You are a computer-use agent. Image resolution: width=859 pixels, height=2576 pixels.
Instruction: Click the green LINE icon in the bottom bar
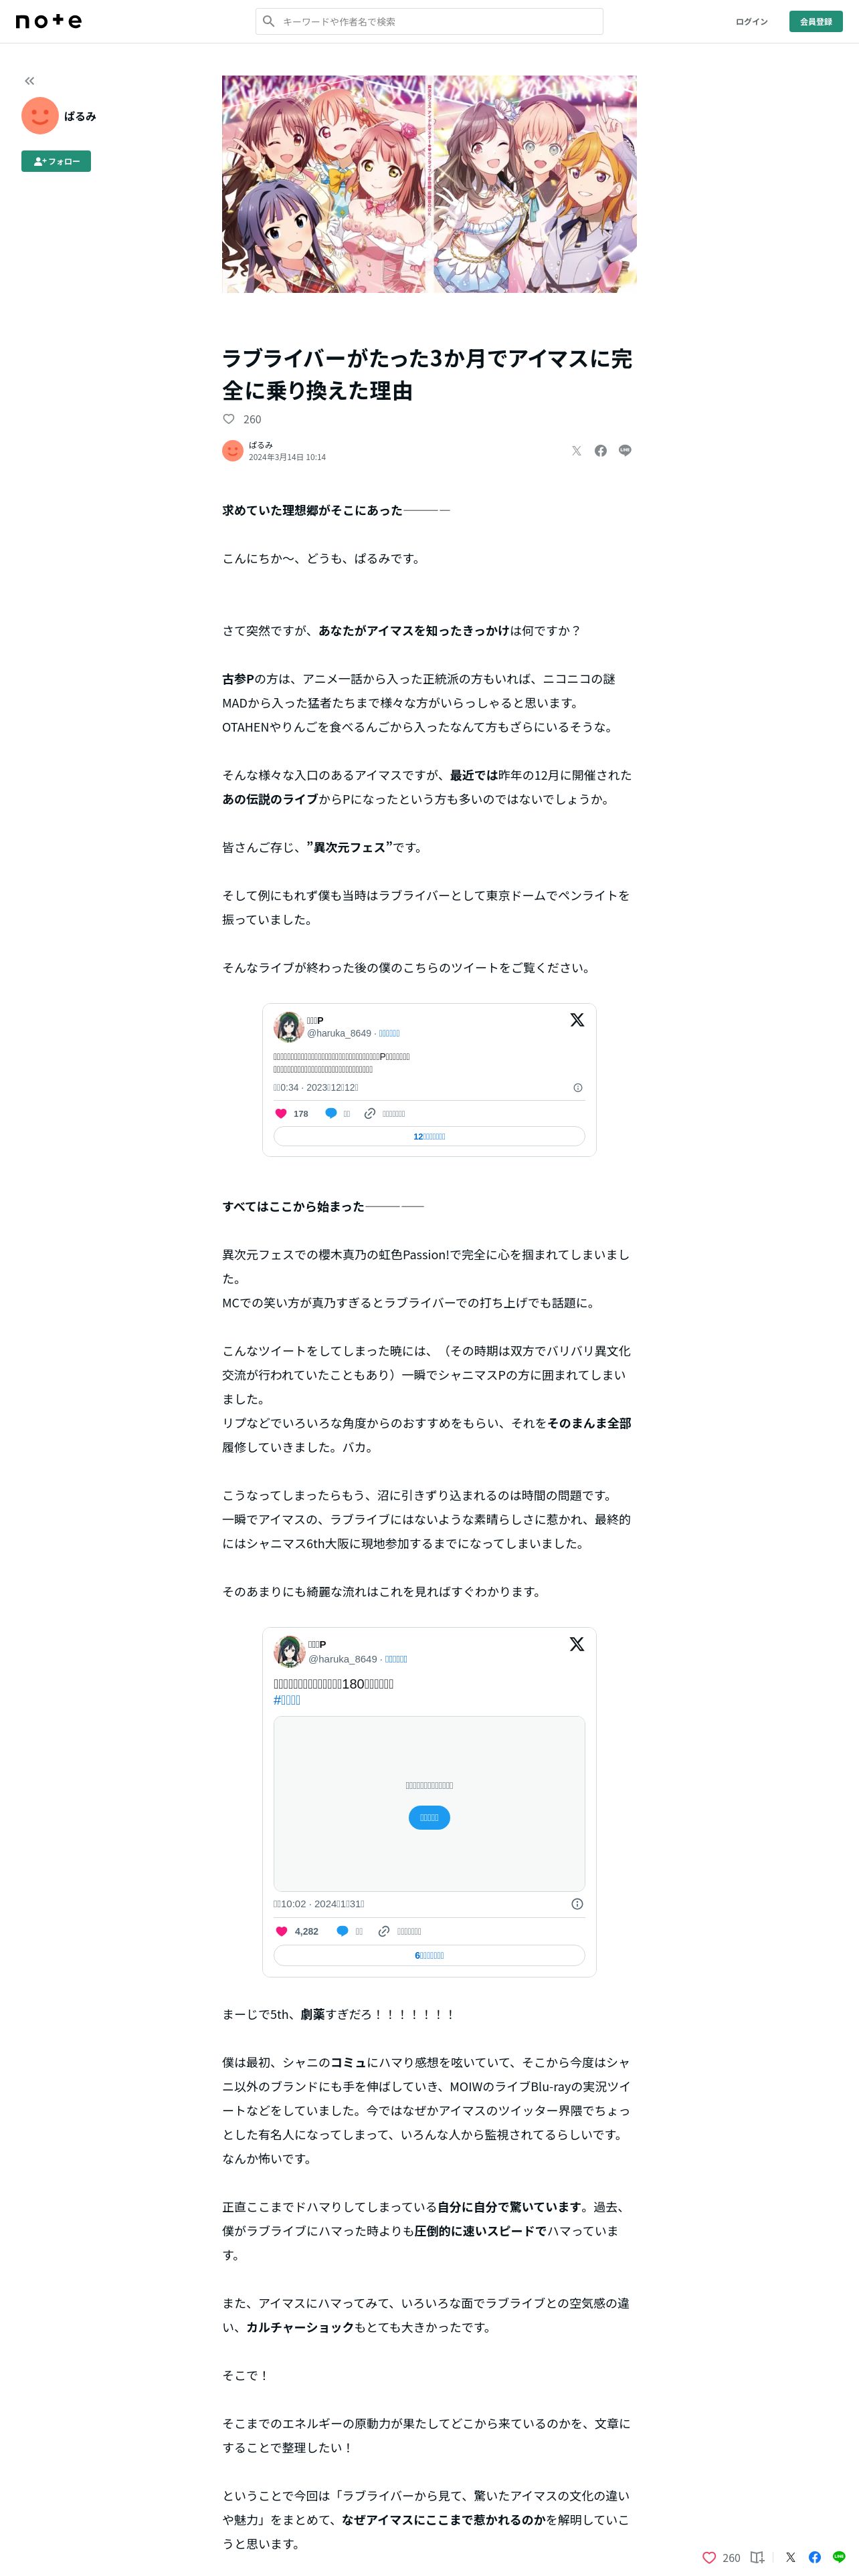pos(839,2557)
